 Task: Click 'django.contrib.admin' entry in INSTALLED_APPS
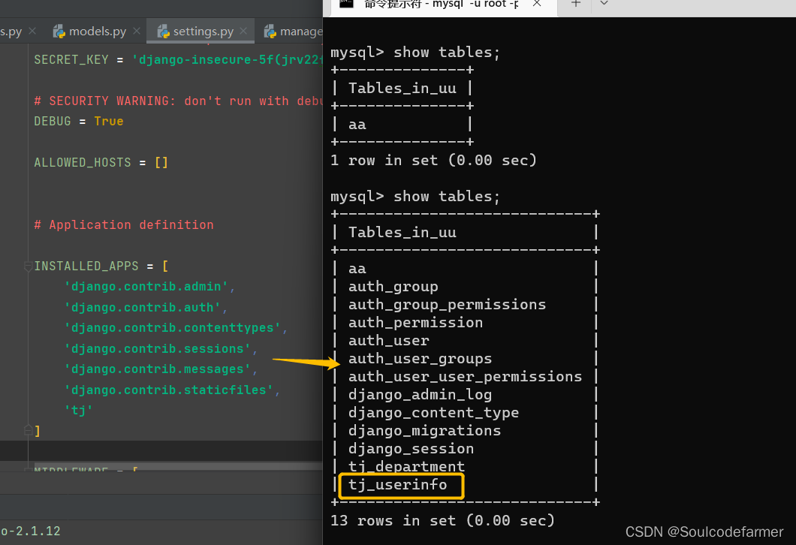coord(146,287)
